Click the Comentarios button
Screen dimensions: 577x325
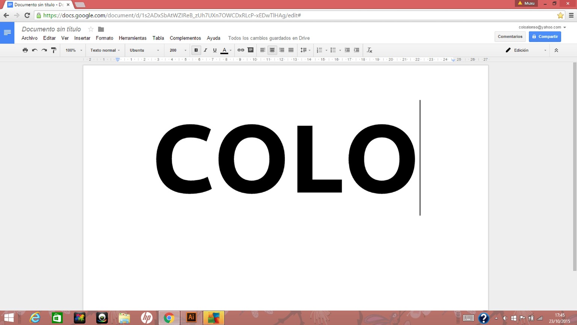pos(510,36)
